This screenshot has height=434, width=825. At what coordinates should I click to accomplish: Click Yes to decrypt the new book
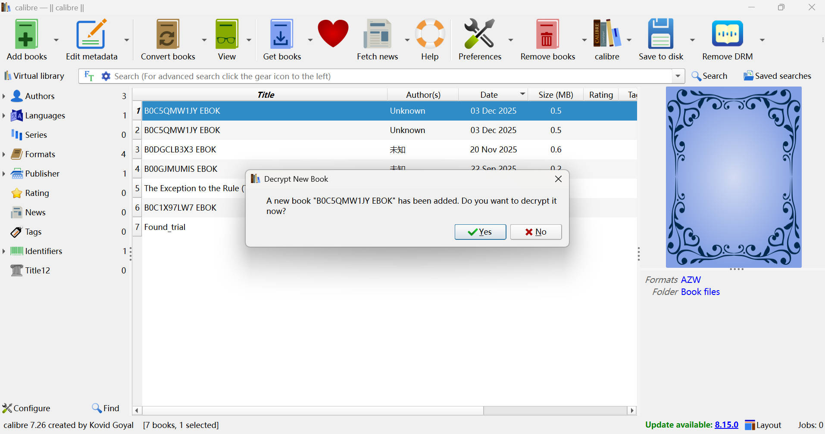pos(480,232)
